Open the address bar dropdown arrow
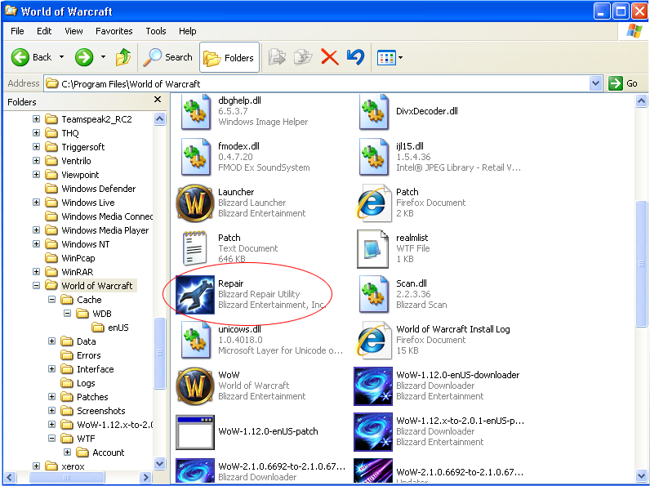Screen dimensions: 650x486 pyautogui.click(x=595, y=83)
